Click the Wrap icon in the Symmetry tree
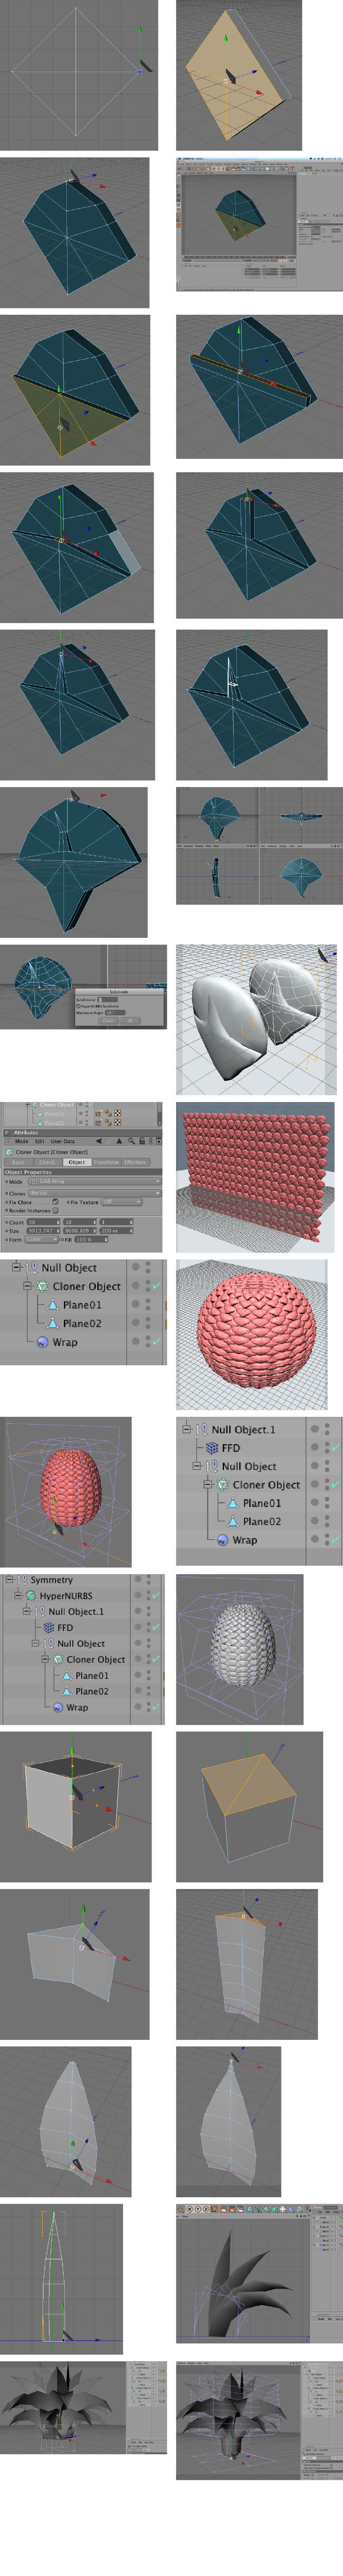The image size is (343, 2576). click(x=58, y=1708)
